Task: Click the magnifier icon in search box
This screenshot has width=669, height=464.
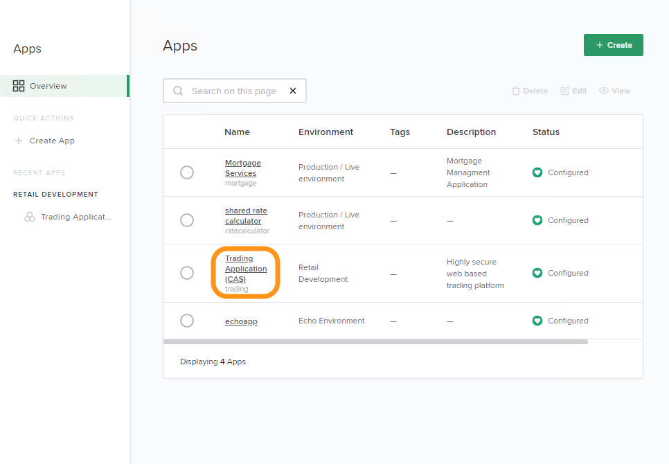Action: (178, 91)
